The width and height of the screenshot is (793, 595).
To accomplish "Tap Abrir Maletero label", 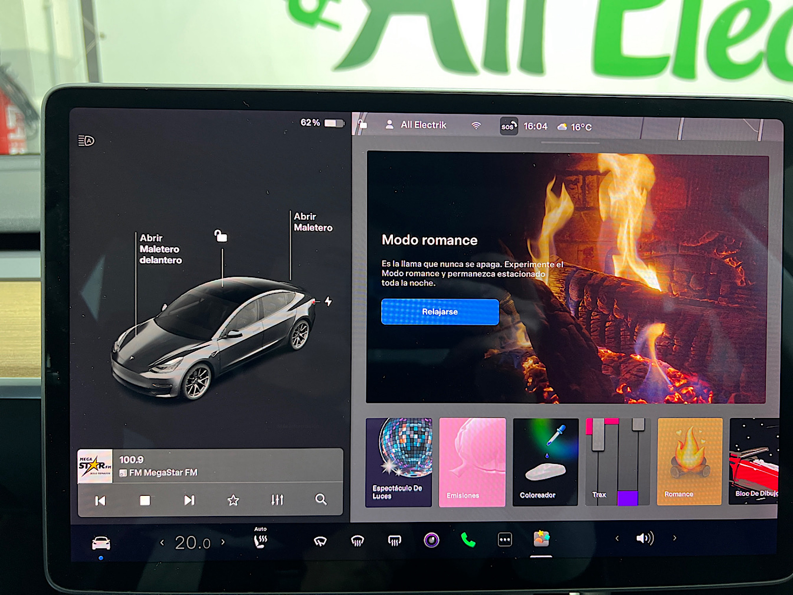I will pyautogui.click(x=313, y=222).
